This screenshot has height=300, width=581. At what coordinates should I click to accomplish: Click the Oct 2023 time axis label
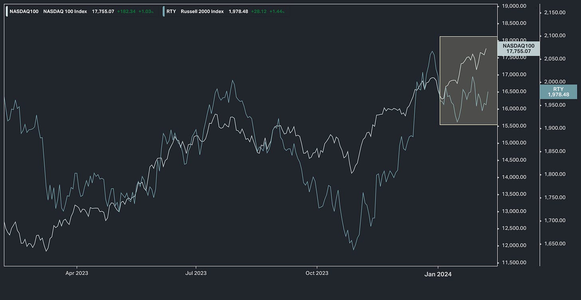click(x=317, y=273)
